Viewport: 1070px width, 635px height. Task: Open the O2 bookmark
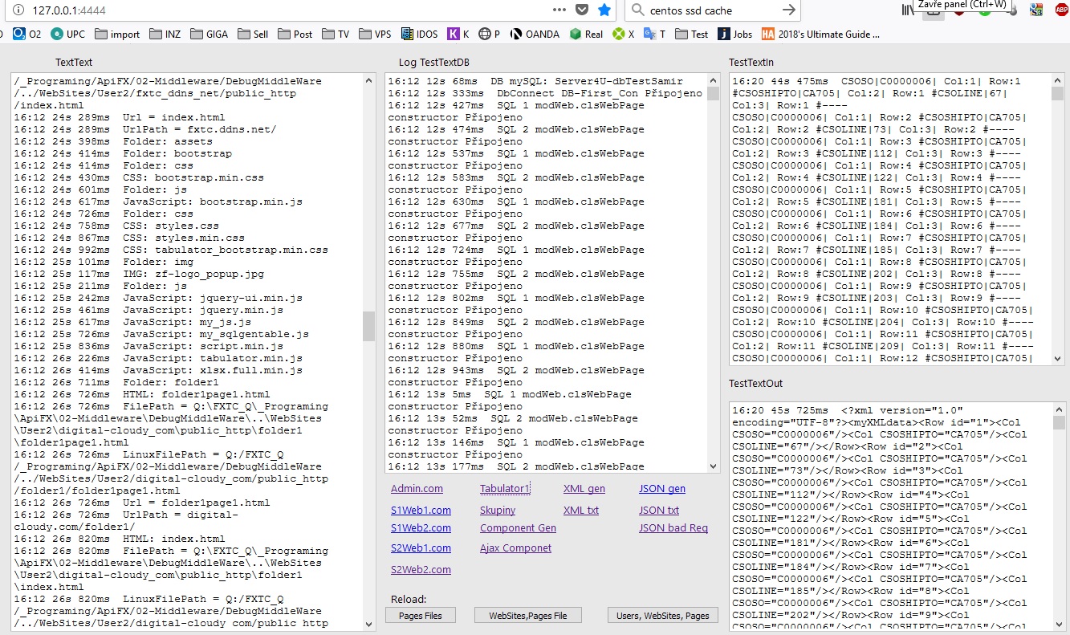tap(27, 35)
